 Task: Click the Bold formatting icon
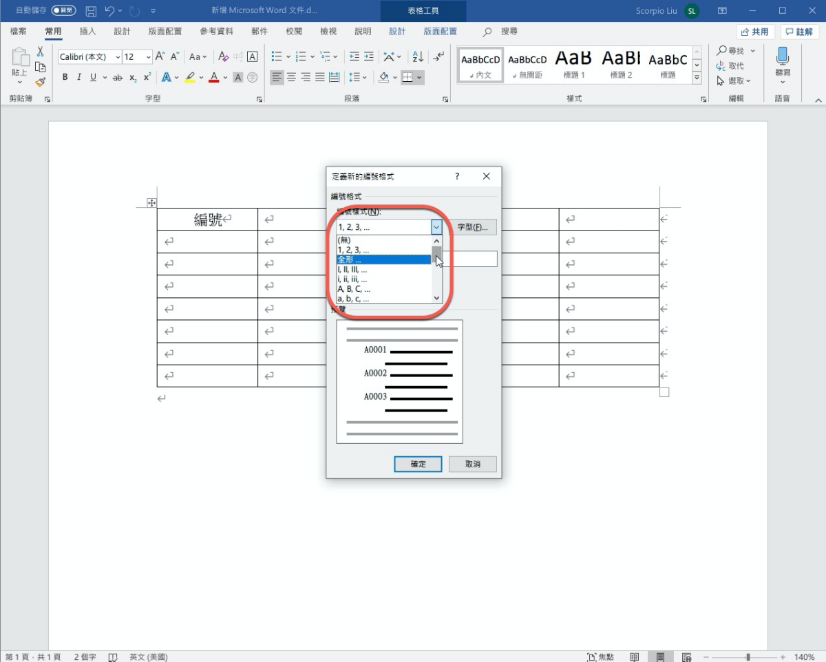(x=65, y=77)
